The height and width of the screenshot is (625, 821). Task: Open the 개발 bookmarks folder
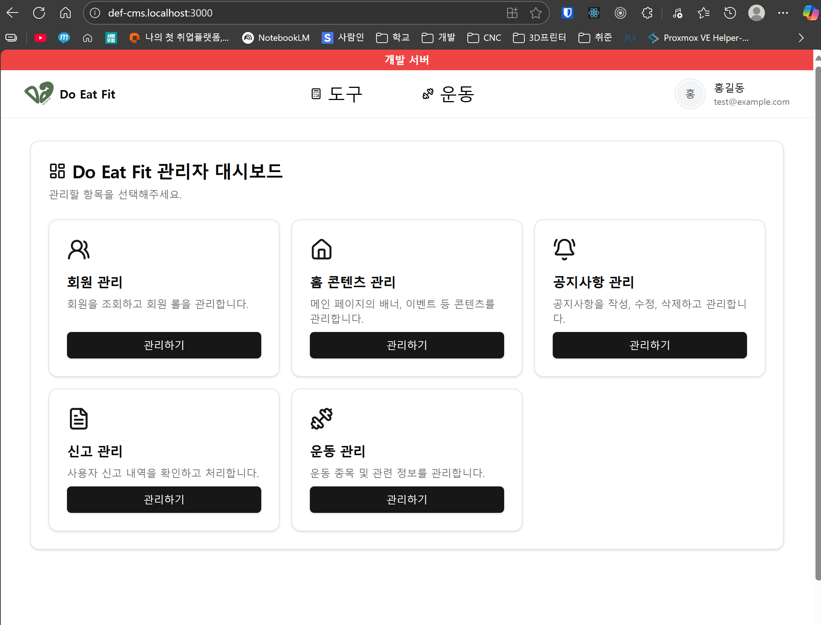tap(439, 37)
